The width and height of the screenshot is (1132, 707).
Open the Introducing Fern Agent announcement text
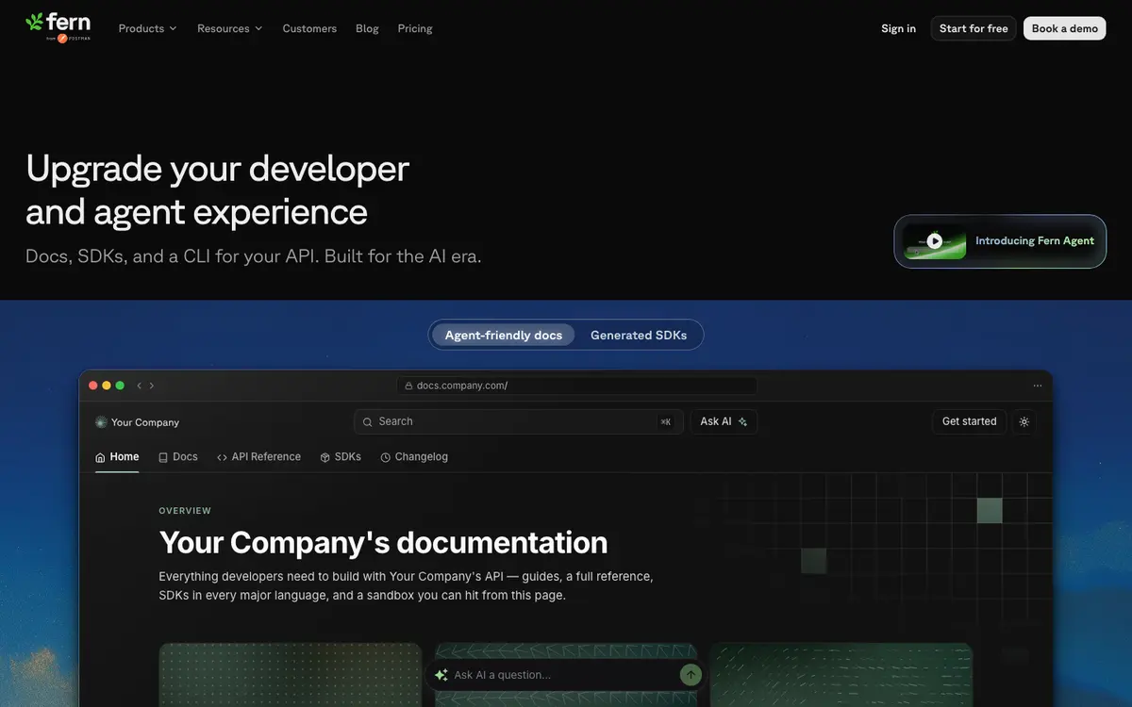coord(1035,241)
